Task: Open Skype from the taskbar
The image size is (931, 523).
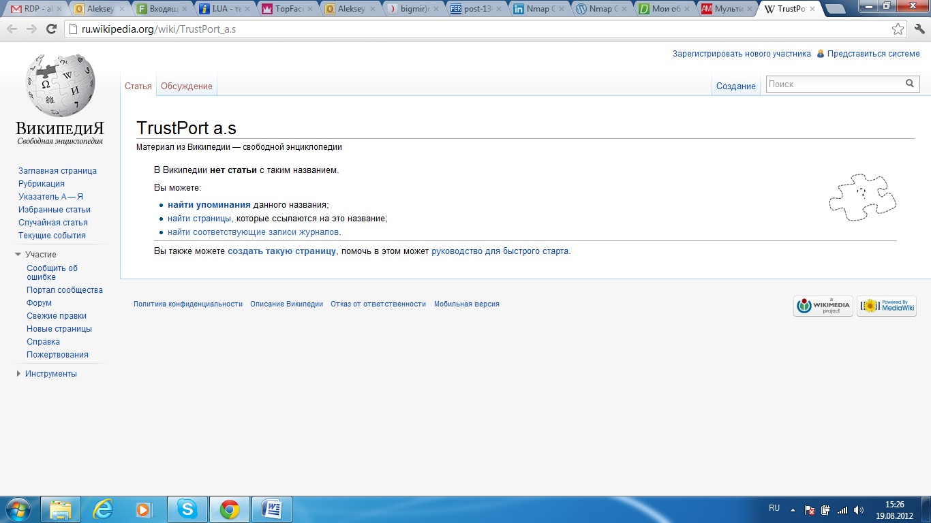Action: point(187,509)
